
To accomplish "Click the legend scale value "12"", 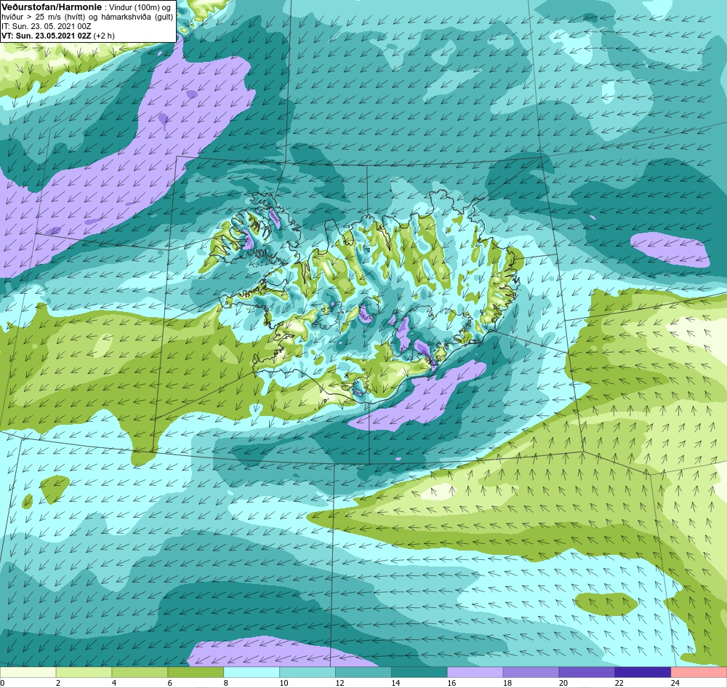I will tap(340, 683).
